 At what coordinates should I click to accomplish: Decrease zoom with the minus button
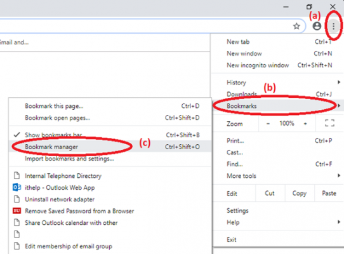click(x=268, y=124)
